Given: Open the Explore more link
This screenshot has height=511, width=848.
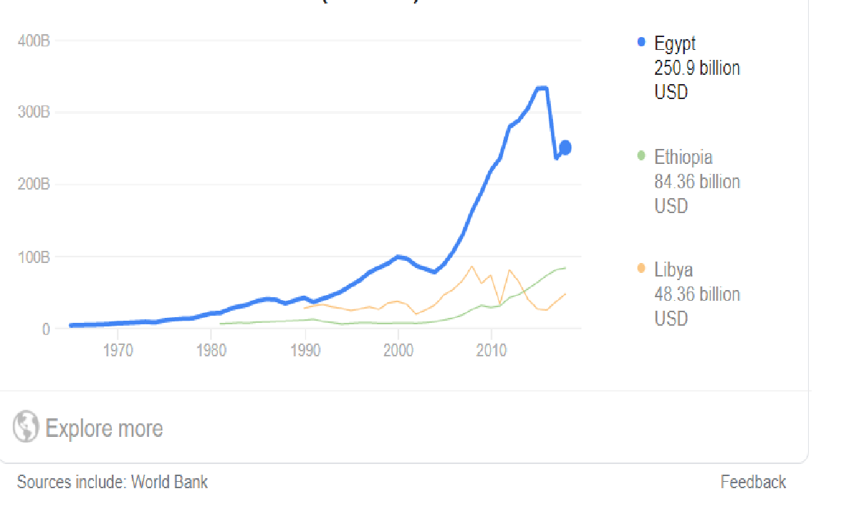Looking at the screenshot, I should [x=104, y=428].
